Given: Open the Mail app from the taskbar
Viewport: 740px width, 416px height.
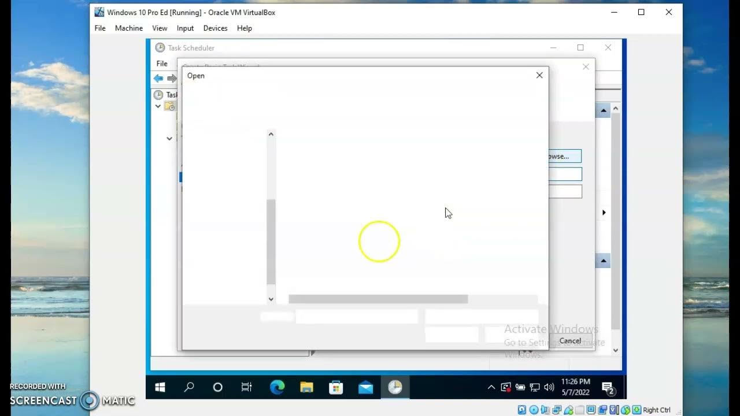Looking at the screenshot, I should 365,387.
